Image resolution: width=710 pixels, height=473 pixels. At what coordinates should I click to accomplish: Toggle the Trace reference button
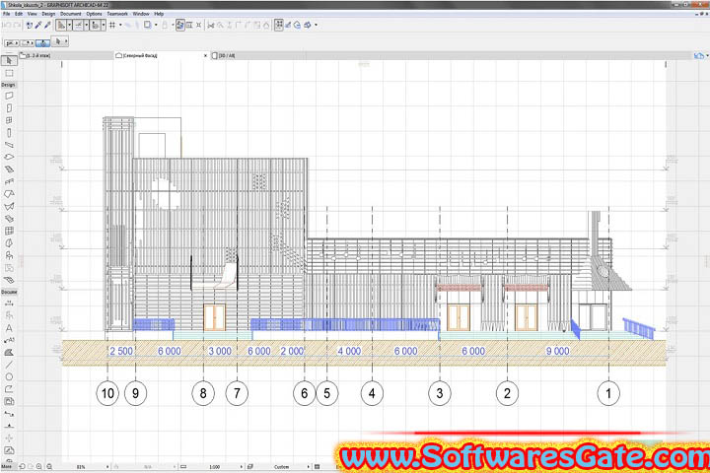click(148, 26)
